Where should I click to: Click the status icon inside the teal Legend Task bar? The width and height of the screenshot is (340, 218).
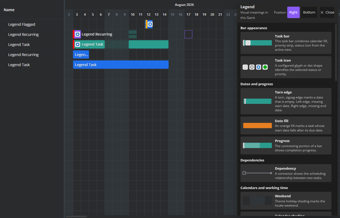click(78, 44)
